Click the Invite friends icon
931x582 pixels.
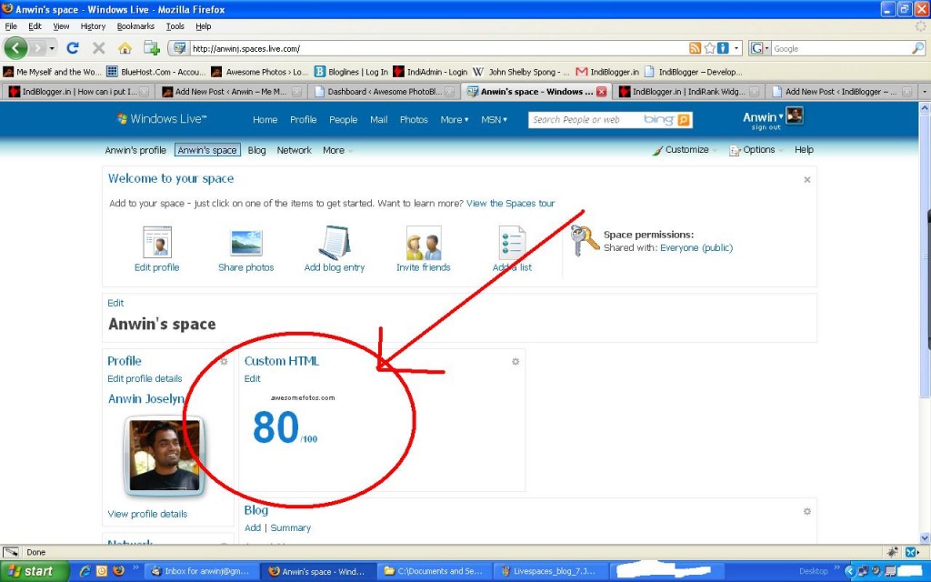click(424, 243)
